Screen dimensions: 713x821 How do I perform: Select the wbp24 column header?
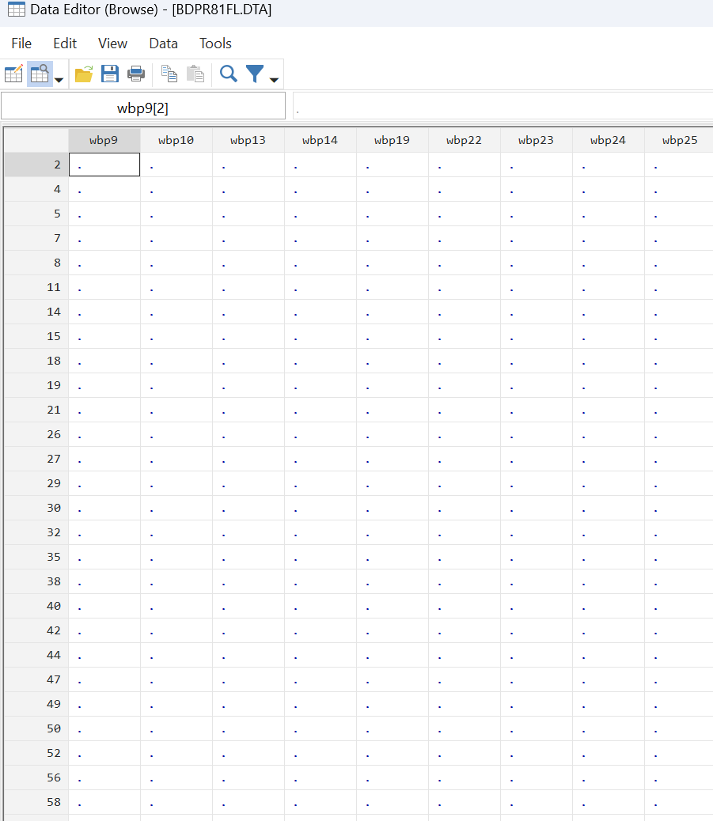click(x=608, y=141)
